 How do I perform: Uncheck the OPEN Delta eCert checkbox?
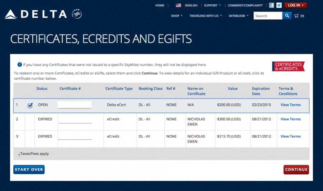(x=30, y=105)
